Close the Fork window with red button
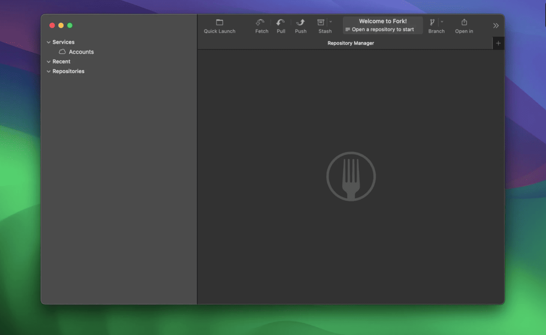 tap(52, 26)
